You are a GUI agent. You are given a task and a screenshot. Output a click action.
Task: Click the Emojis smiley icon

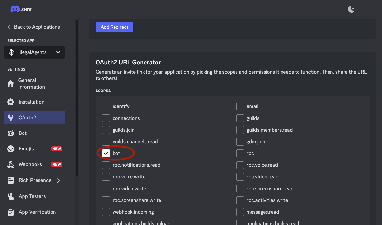tap(11, 148)
